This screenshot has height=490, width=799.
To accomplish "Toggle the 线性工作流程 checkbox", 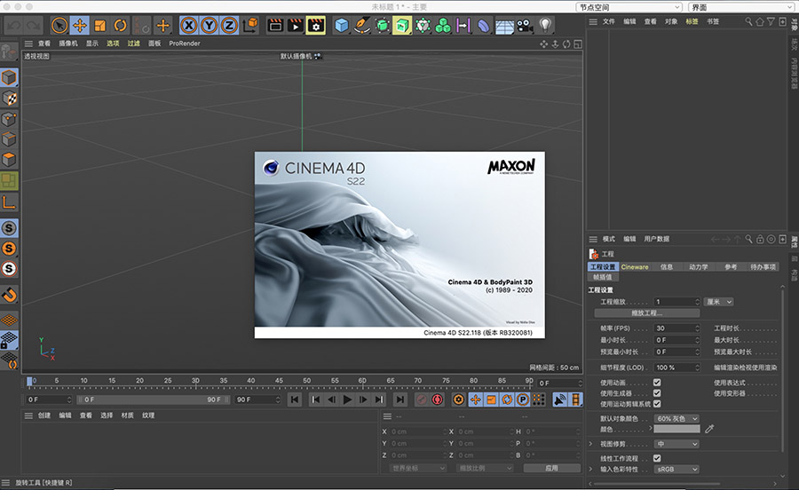I will (x=657, y=458).
